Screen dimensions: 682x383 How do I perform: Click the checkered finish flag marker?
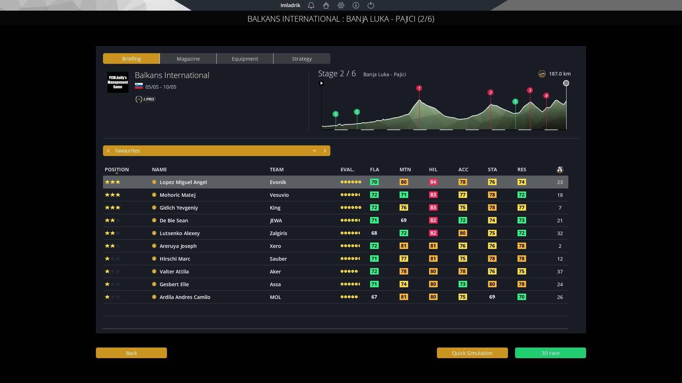click(x=566, y=83)
